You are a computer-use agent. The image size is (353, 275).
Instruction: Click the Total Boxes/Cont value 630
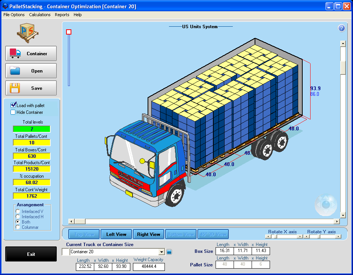[x=32, y=156]
